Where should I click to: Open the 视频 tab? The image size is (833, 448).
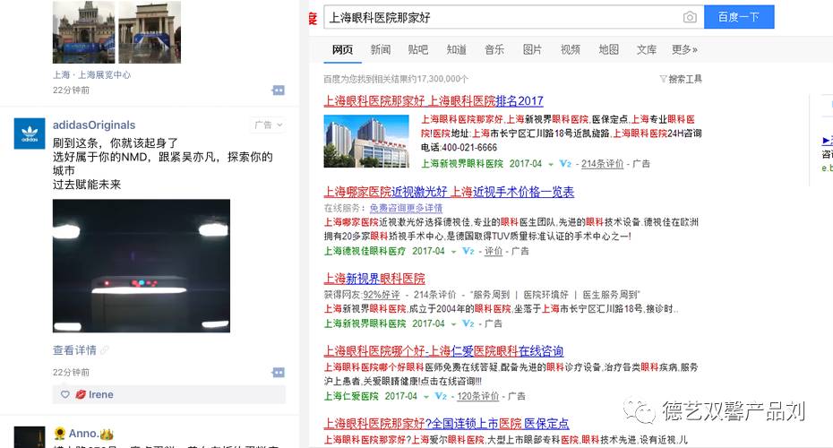point(570,49)
